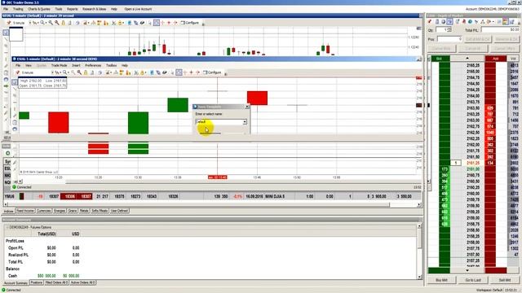The image size is (522, 293).
Task: Open Insert menu in floating chart window
Action: 76,65
